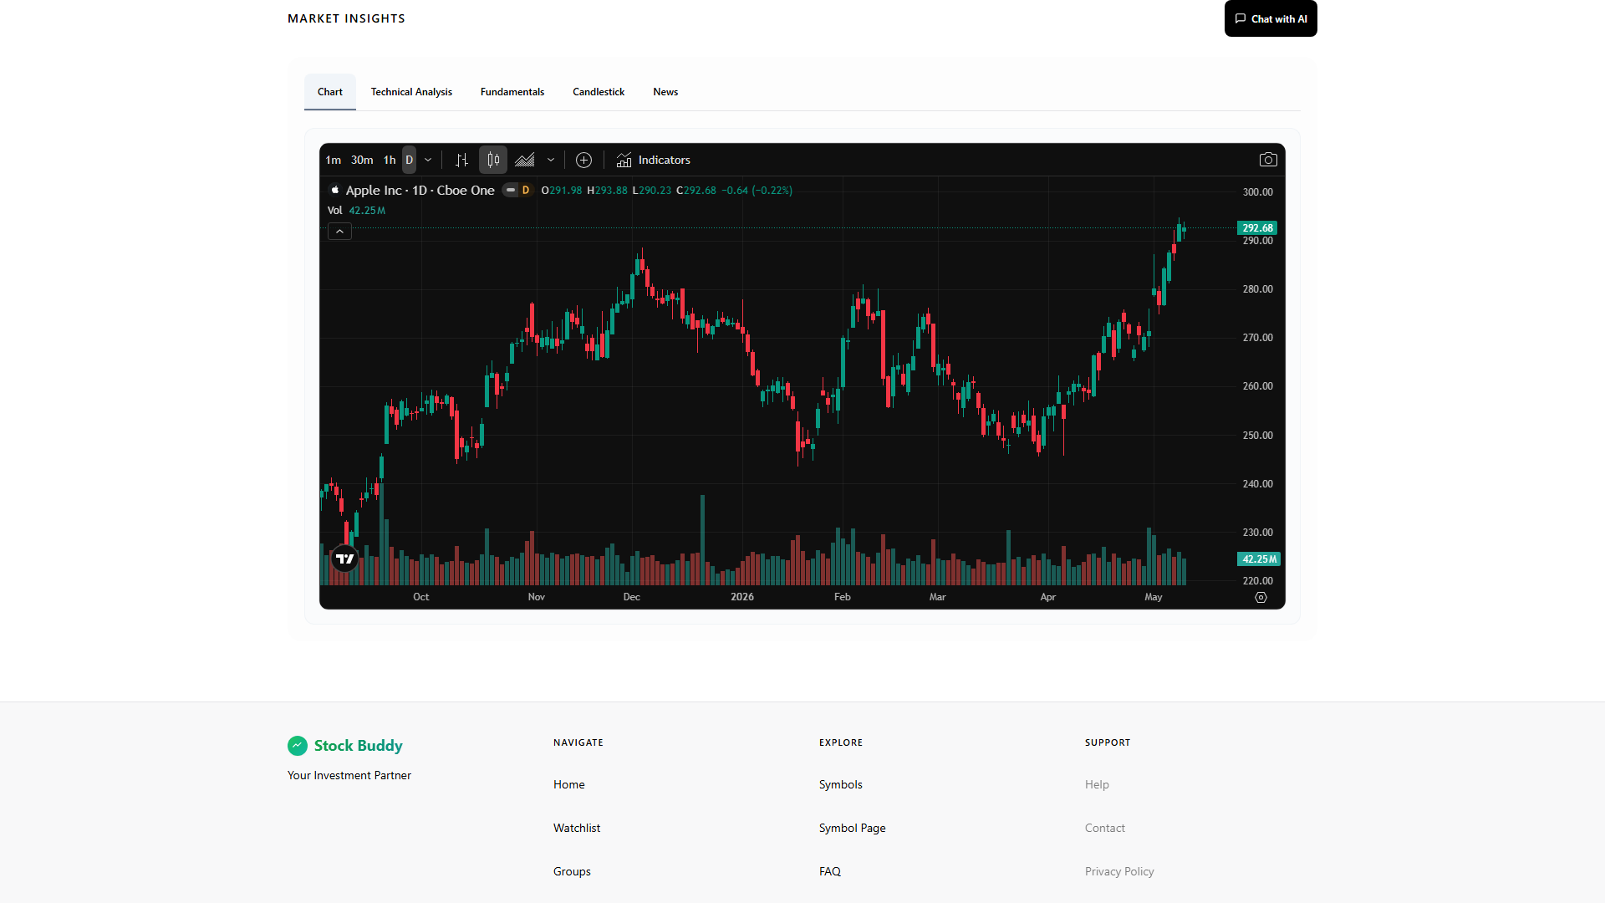Click the Vol 42.25M legend text
Screen dimensions: 1605x903
[x=356, y=211]
